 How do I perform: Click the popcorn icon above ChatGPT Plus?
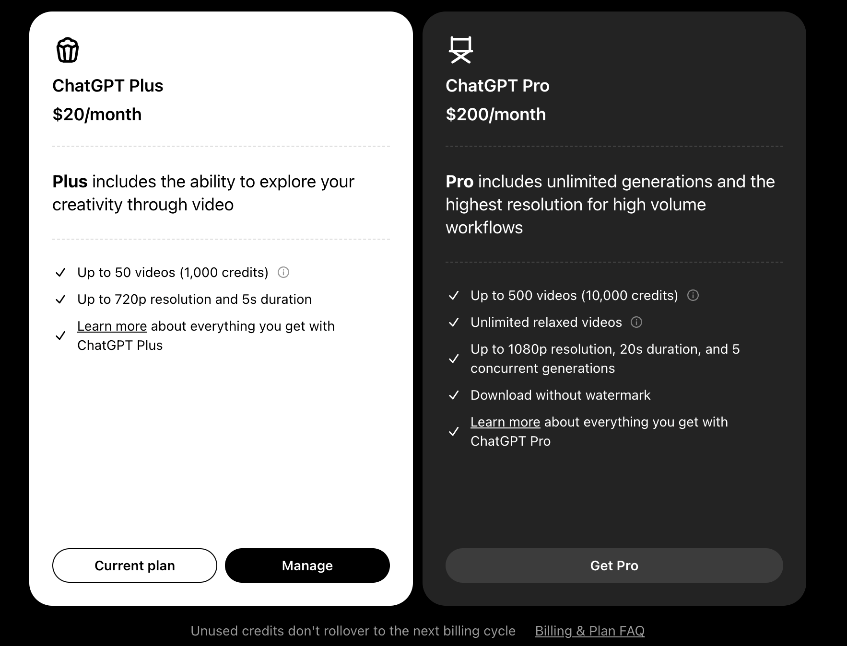68,50
